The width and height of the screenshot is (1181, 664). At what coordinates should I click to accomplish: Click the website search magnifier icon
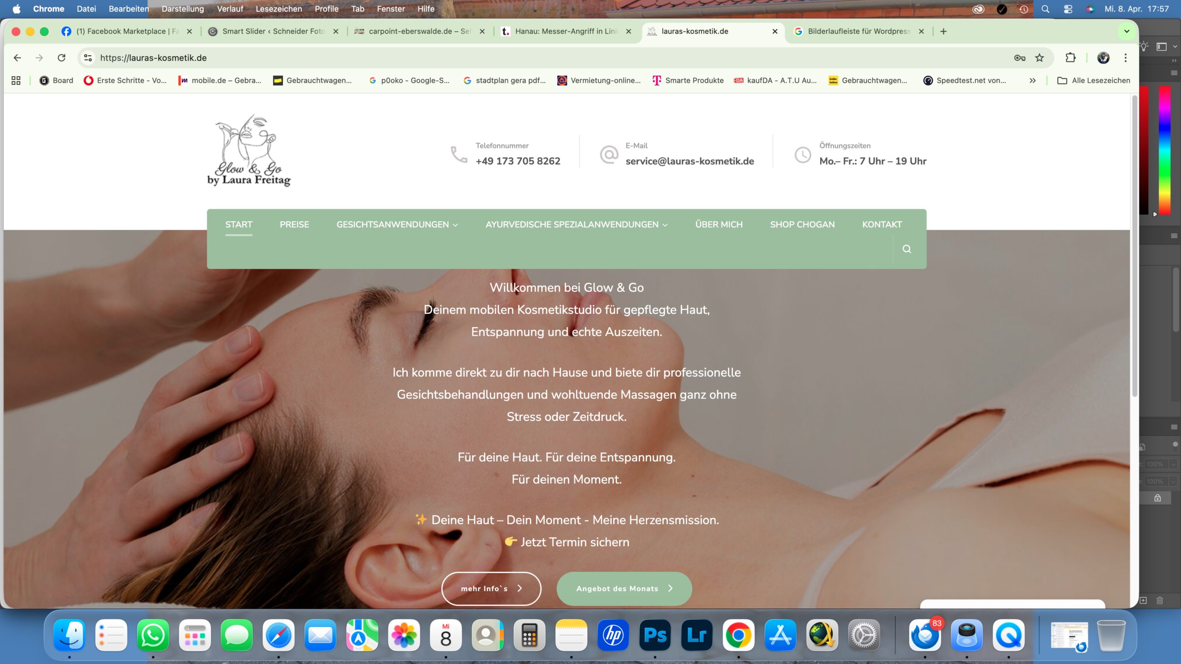(907, 249)
